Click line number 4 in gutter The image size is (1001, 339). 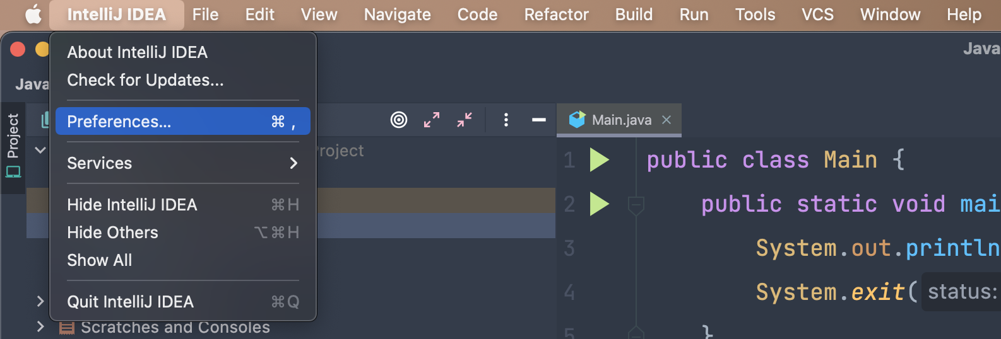569,292
